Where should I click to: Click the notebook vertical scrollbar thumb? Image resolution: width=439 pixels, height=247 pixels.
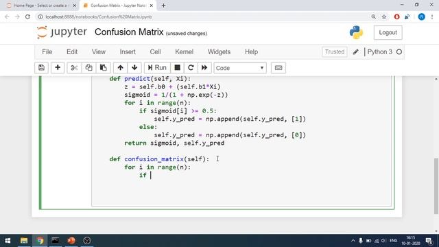point(436,186)
